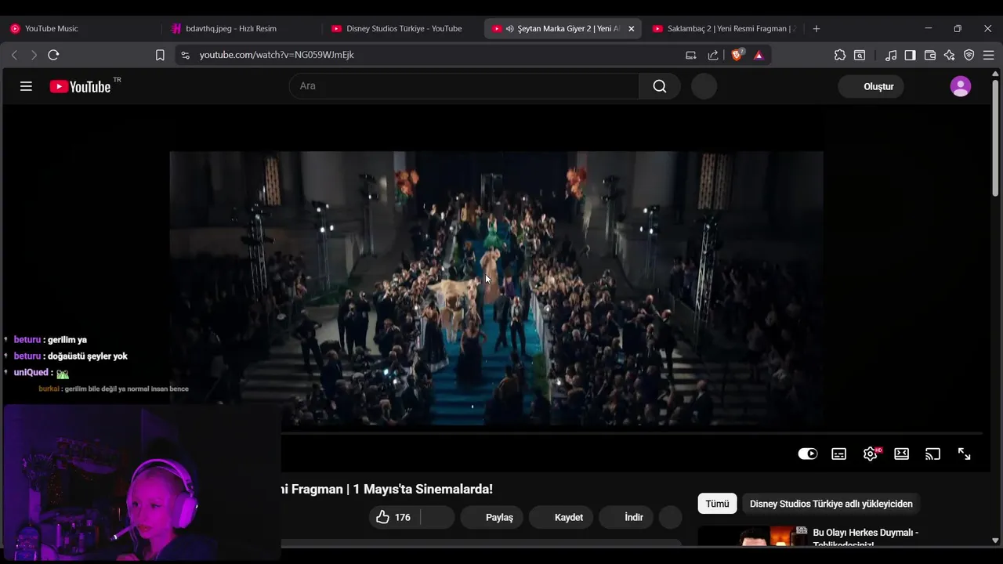Viewport: 1003px width, 564px height.
Task: Click the scrollbar down arrow
Action: (996, 540)
